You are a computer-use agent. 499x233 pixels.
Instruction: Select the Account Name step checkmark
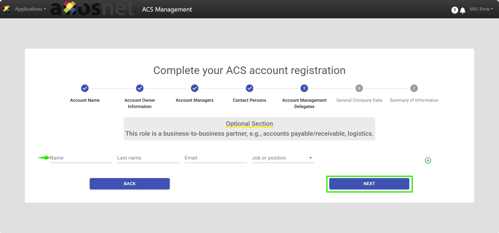click(85, 88)
